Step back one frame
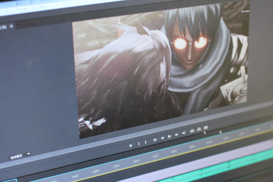Screen dimensions: 273x182 (162, 138)
